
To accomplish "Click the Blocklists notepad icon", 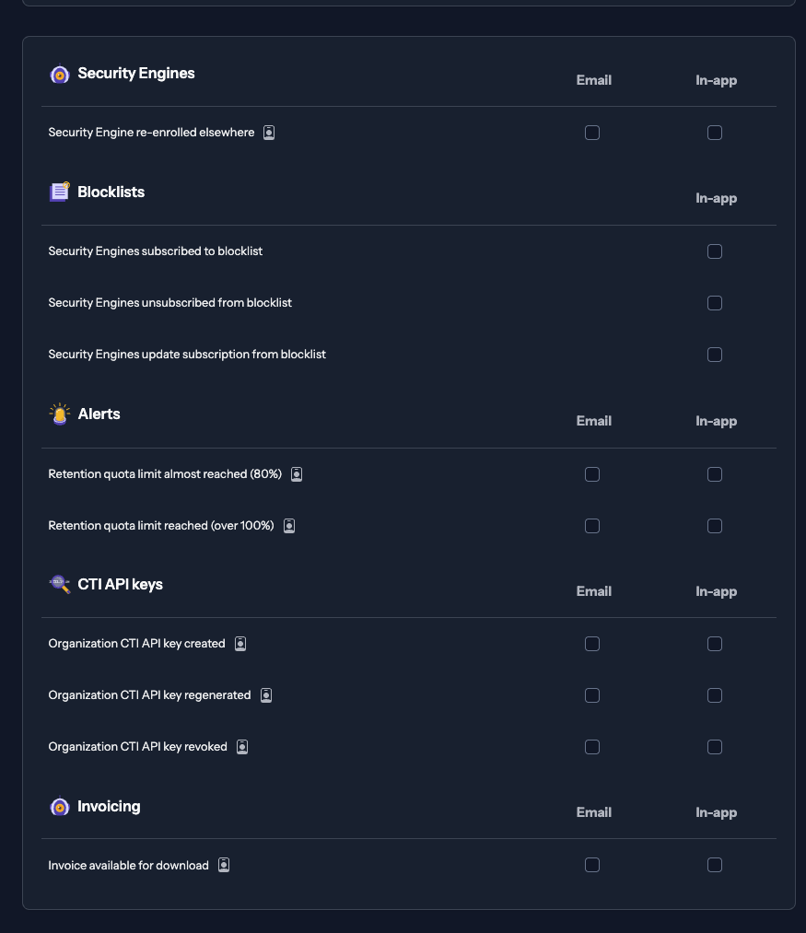I will click(x=59, y=192).
